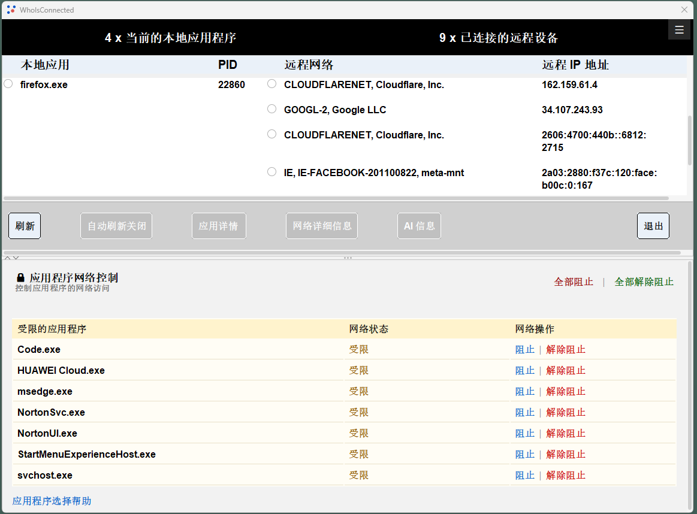The width and height of the screenshot is (697, 514).
Task: Unblock HUAWEI Cloud.exe network access
Action: tap(565, 370)
